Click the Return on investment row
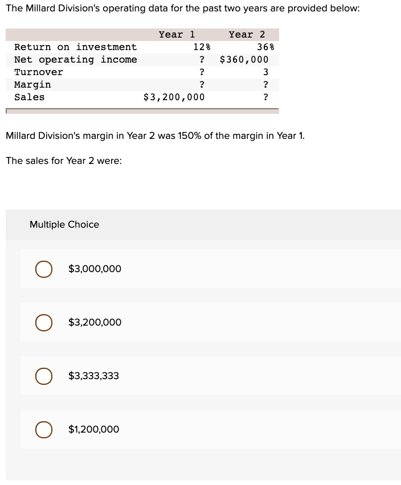401x485 pixels. pyautogui.click(x=76, y=47)
